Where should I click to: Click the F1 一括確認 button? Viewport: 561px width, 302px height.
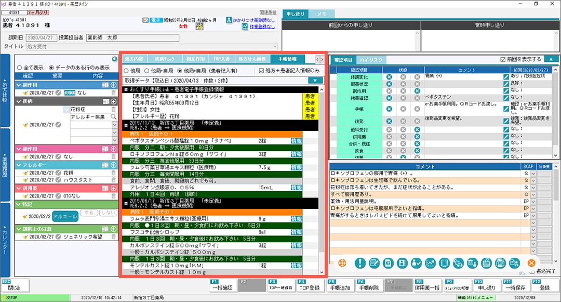click(223, 285)
